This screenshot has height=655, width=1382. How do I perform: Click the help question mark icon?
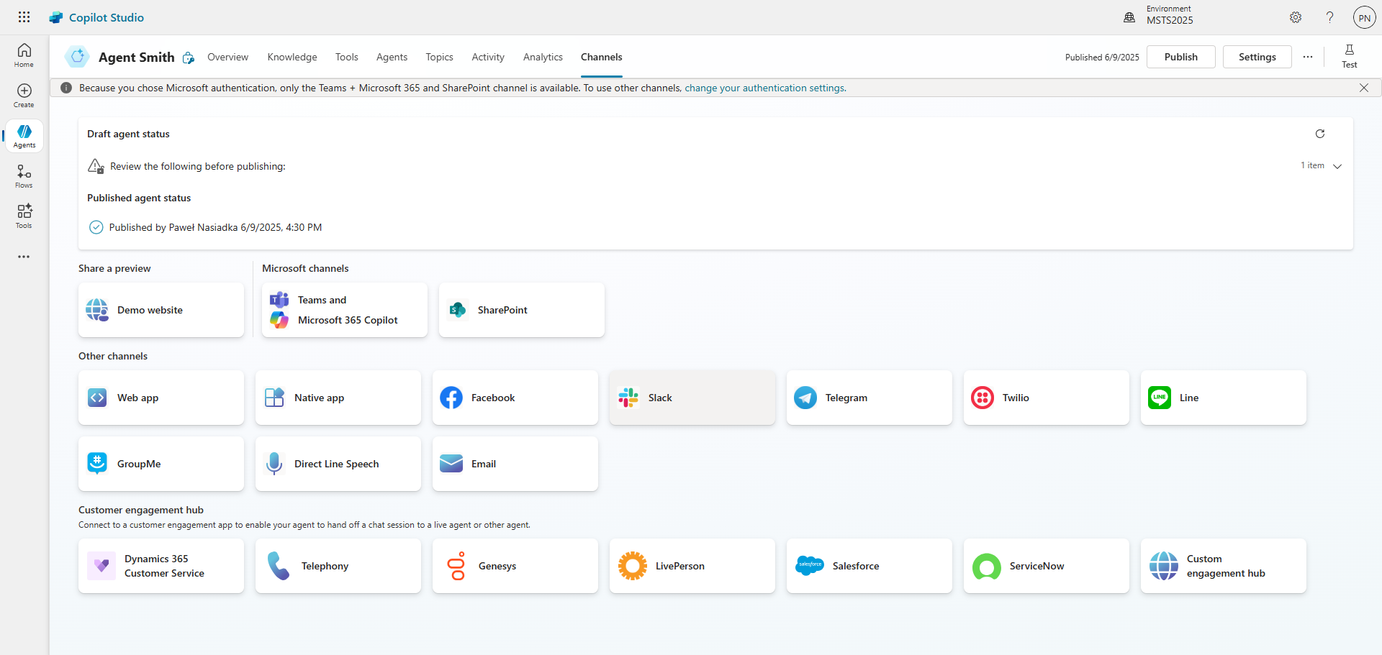tap(1329, 17)
